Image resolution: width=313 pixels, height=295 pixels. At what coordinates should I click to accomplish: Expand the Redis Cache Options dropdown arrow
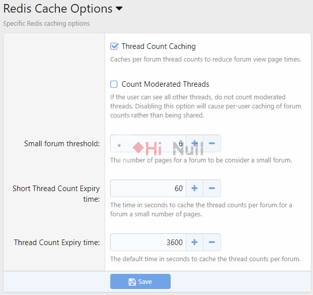tap(119, 9)
